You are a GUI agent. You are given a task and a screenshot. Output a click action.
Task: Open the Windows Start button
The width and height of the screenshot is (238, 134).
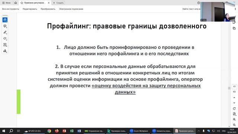point(4,131)
